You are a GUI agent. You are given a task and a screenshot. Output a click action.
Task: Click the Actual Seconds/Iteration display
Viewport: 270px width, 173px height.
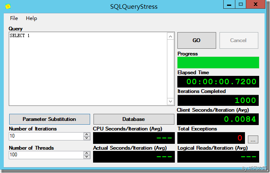pyautogui.click(x=134, y=157)
